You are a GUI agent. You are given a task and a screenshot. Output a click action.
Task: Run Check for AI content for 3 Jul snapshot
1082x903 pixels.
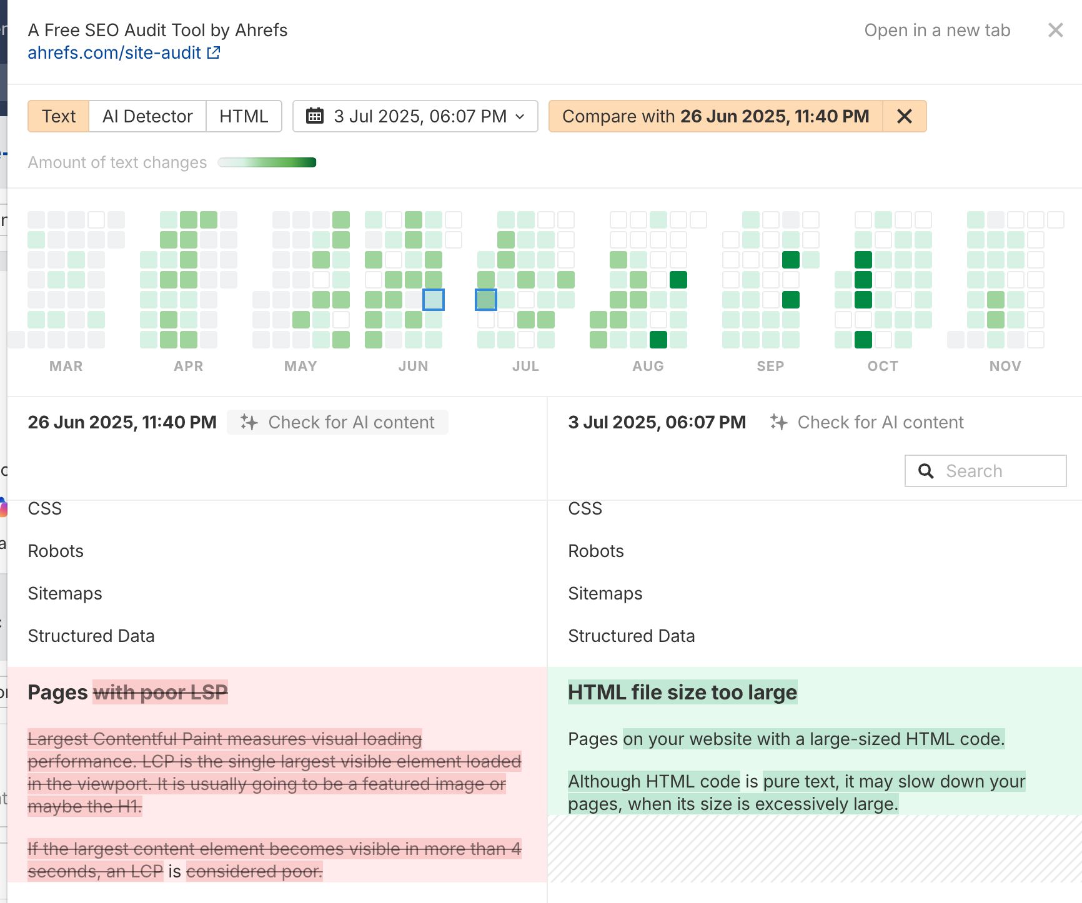coord(880,422)
